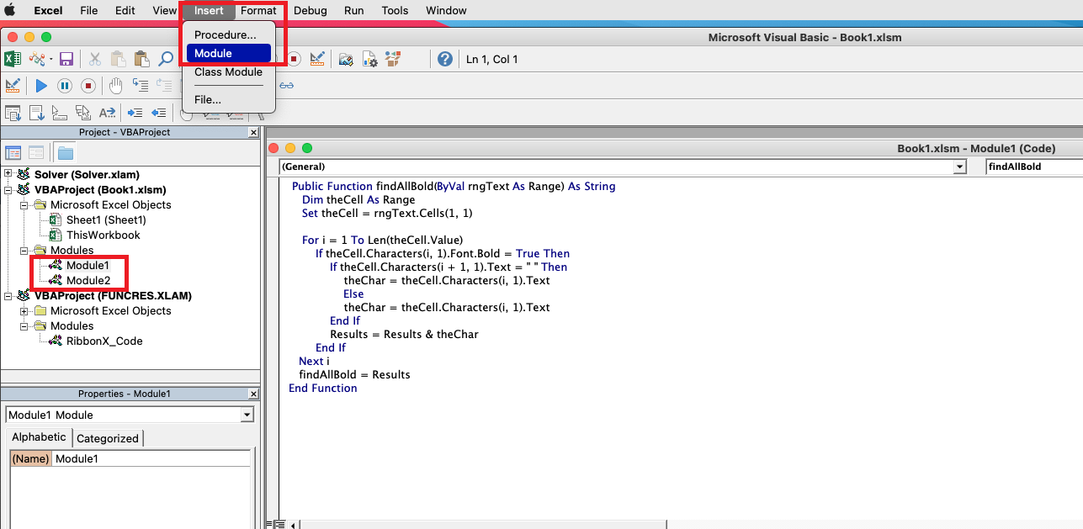This screenshot has width=1083, height=529.
Task: Click the Object Browser icon
Action: [x=393, y=59]
